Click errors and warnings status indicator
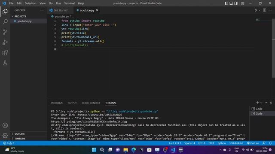The image size is (275, 154). [9, 143]
